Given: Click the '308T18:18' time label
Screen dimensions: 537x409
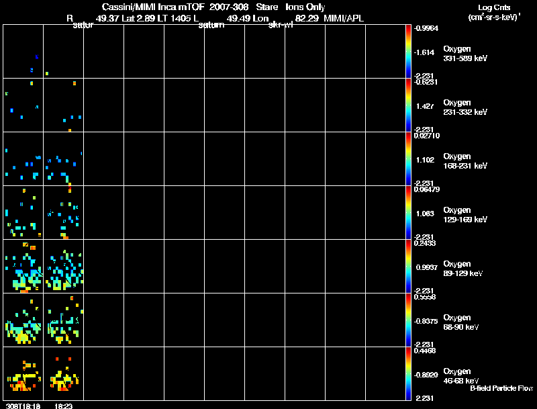Looking at the screenshot, I should click(23, 406).
